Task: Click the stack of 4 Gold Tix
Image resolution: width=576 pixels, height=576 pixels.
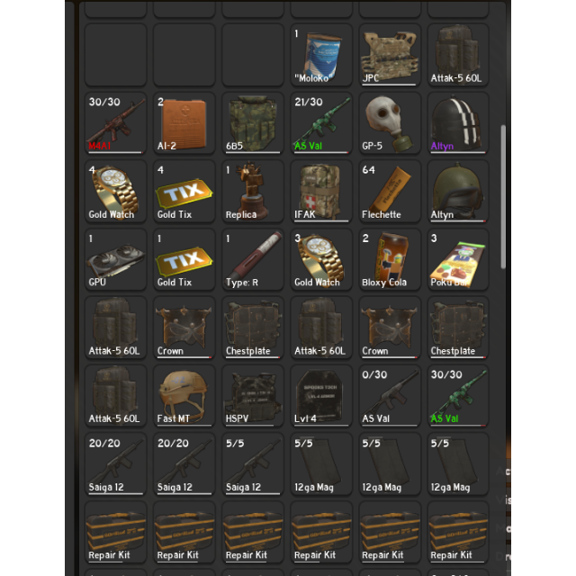Action: click(x=184, y=192)
